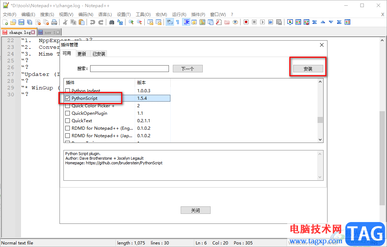Viewport: 387px width, 247px height.
Task: Check the RDMD for Notepad++ (Eng...) checkbox
Action: pyautogui.click(x=67, y=128)
